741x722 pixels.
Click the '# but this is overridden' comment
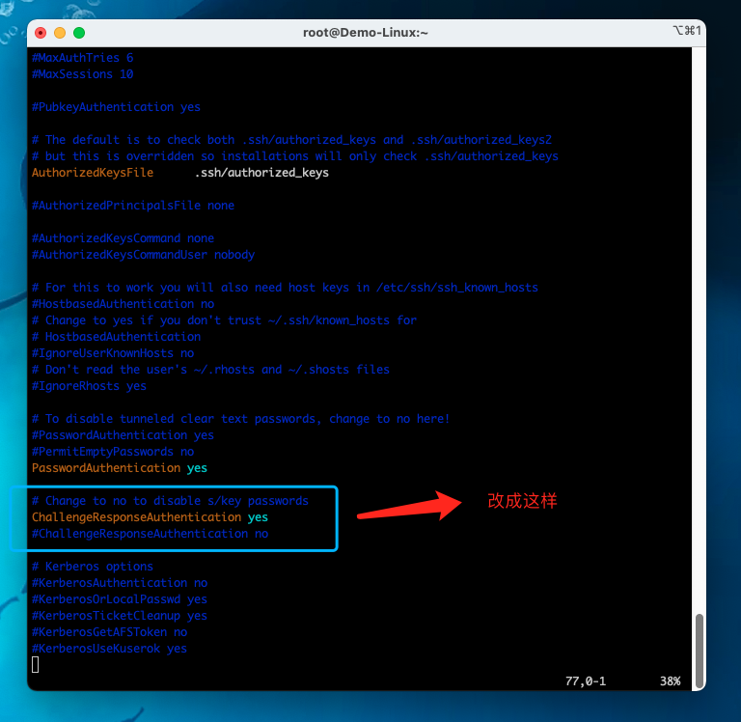(295, 156)
